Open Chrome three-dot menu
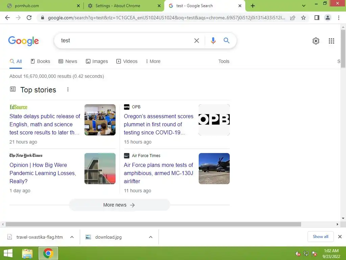The image size is (346, 260). click(x=339, y=18)
